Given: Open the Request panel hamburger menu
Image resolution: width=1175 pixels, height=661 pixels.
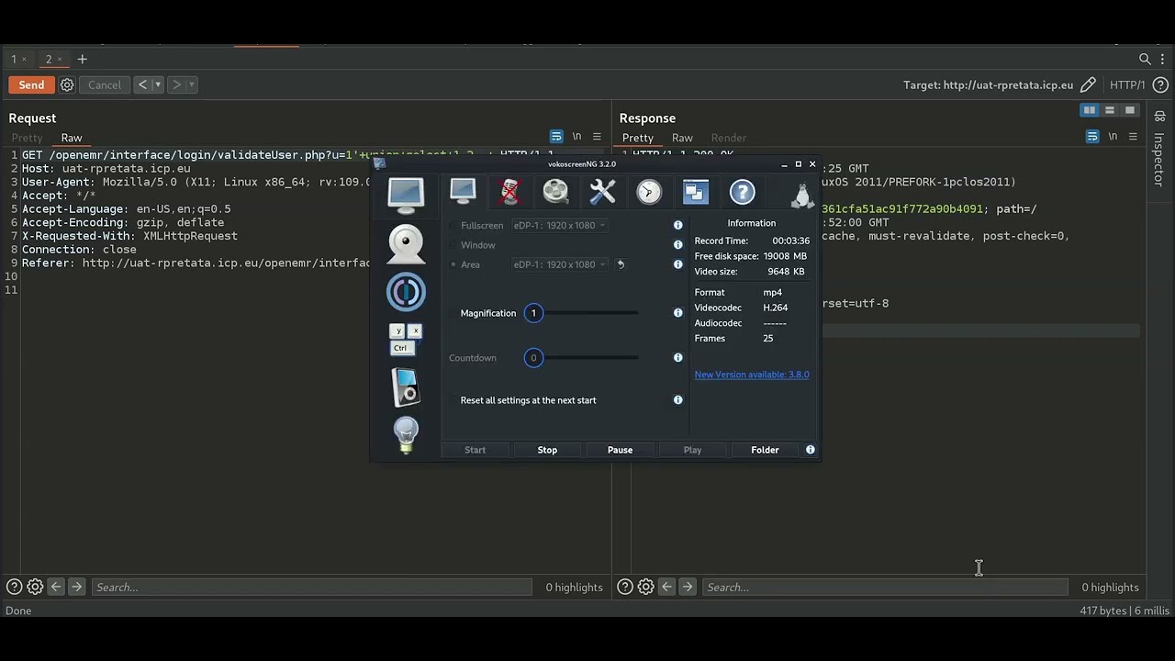Looking at the screenshot, I should tap(597, 137).
